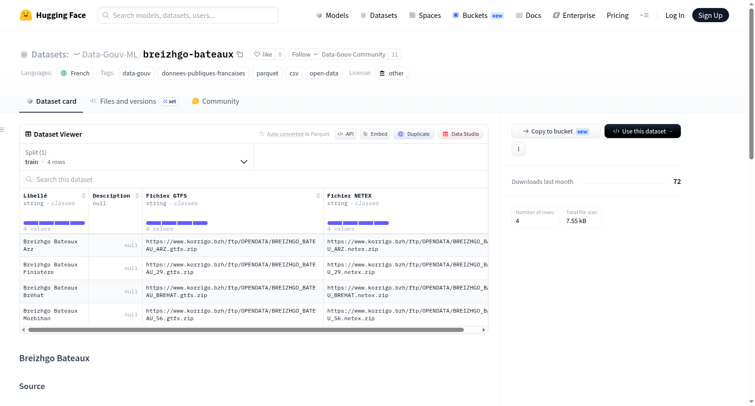This screenshot has height=406, width=755.
Task: Click the heart like button
Action: coord(263,54)
